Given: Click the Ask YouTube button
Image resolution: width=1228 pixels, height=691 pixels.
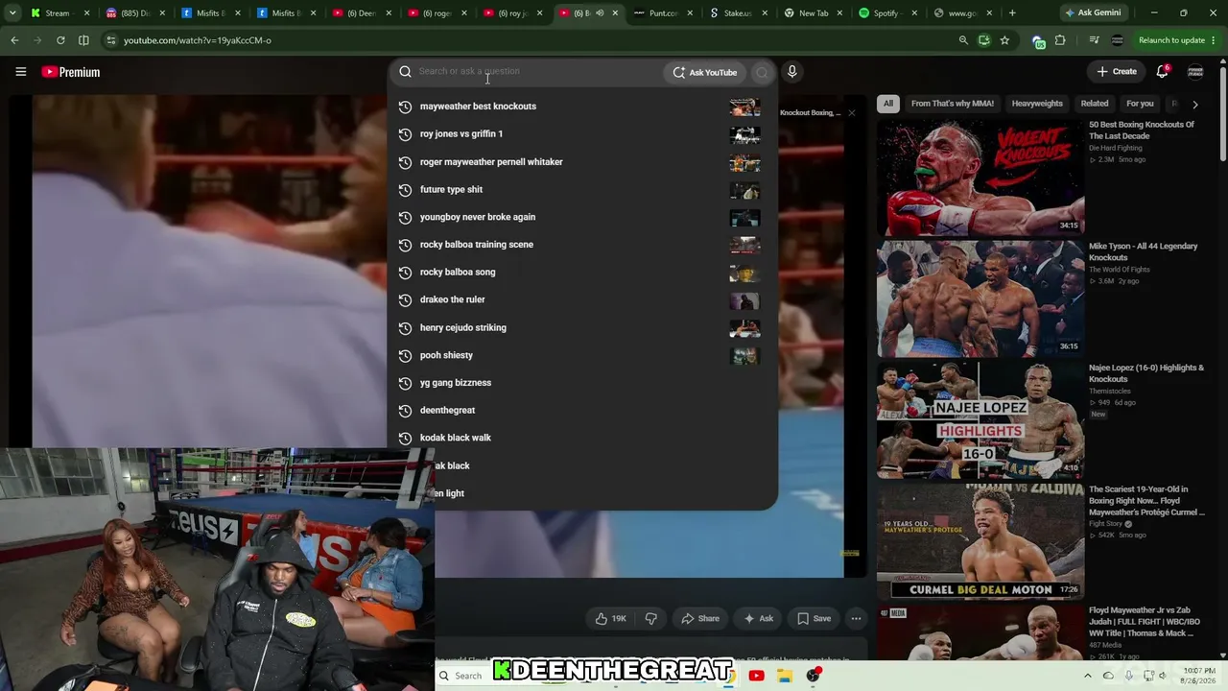Looking at the screenshot, I should click(x=705, y=72).
